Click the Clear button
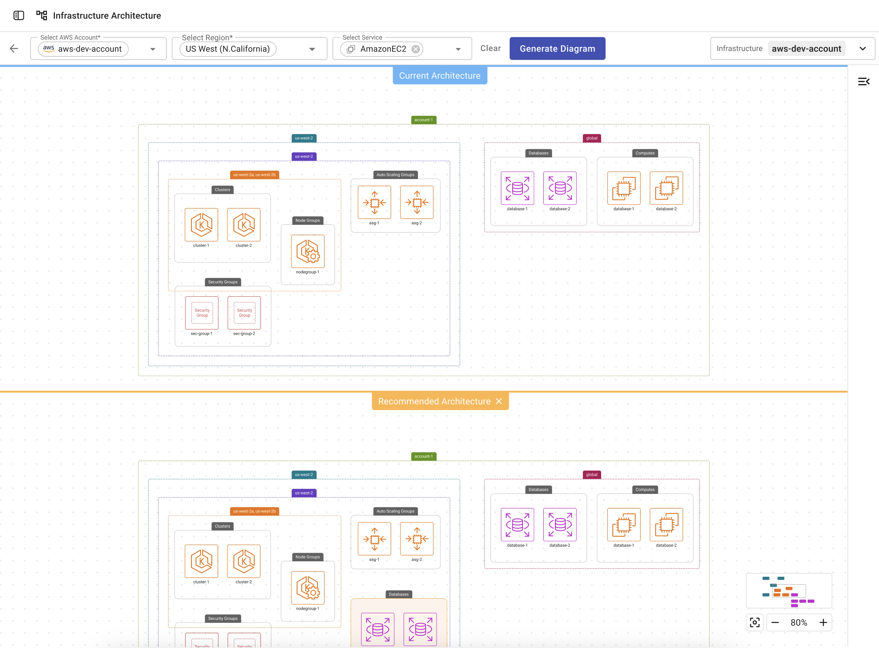This screenshot has width=879, height=648. tap(490, 48)
